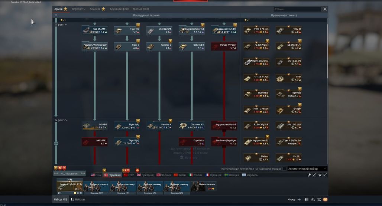Select the M109G vehicle card
This screenshot has height=206, width=382.
tap(95, 126)
